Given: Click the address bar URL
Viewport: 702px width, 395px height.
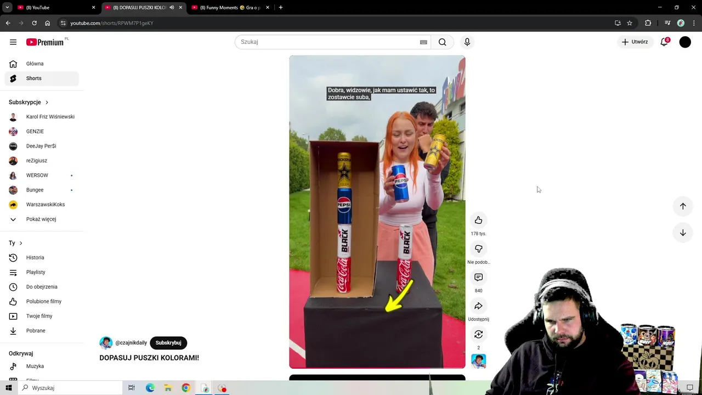Looking at the screenshot, I should pyautogui.click(x=112, y=23).
